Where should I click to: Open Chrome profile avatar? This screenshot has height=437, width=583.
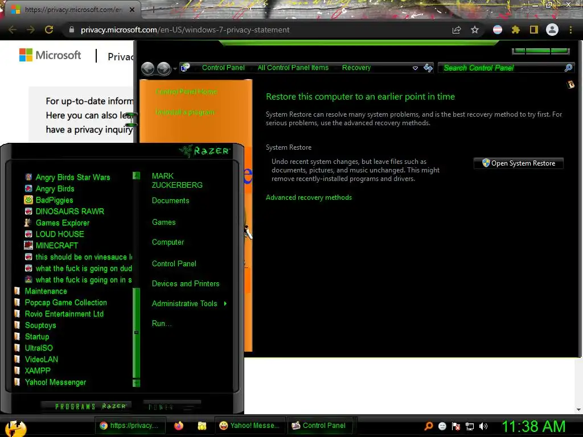click(x=552, y=30)
